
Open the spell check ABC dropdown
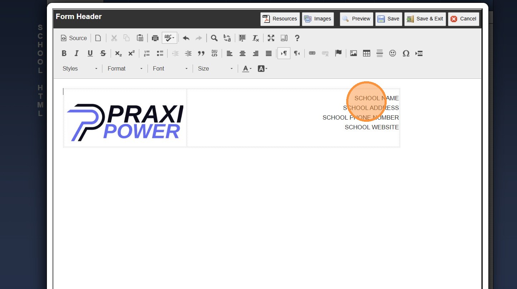click(x=169, y=38)
